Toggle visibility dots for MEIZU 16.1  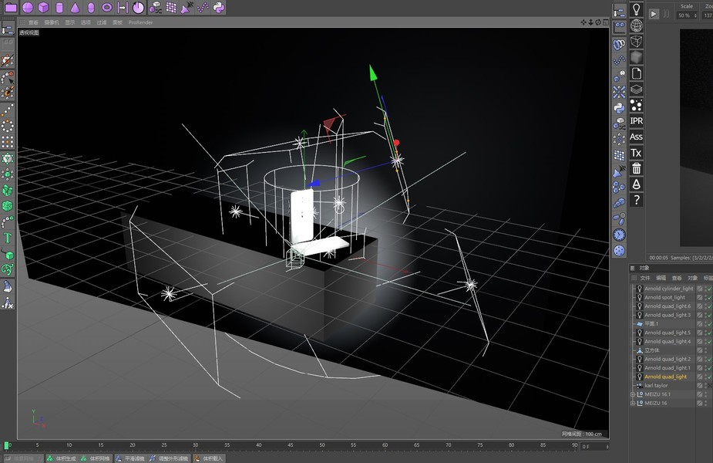coord(705,394)
